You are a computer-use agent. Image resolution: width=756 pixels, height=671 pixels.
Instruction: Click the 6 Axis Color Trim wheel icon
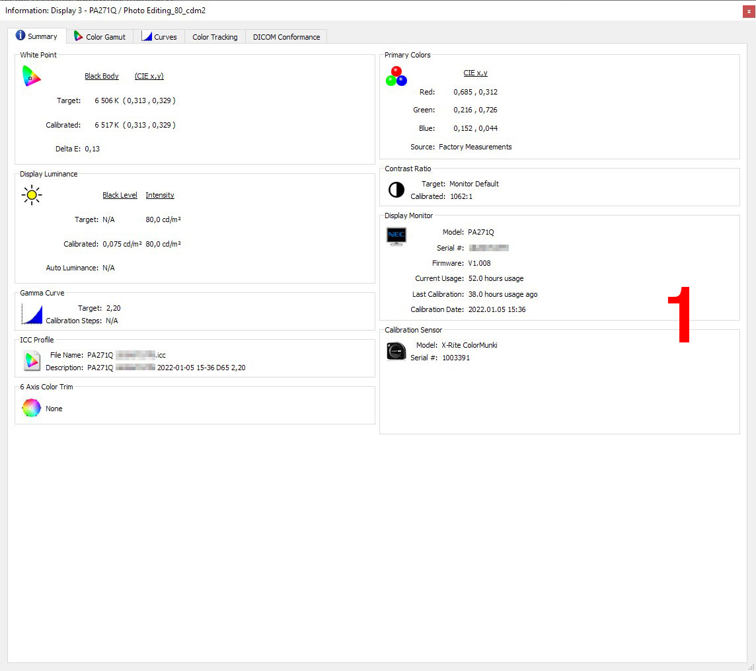(31, 409)
